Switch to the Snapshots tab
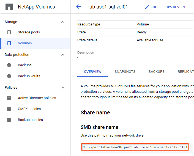Viewport: 194px width, 156px height. 125,72
